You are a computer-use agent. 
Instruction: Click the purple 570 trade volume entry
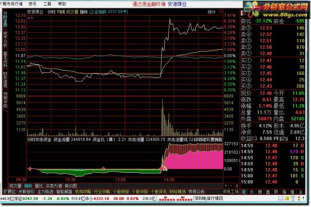(294, 152)
